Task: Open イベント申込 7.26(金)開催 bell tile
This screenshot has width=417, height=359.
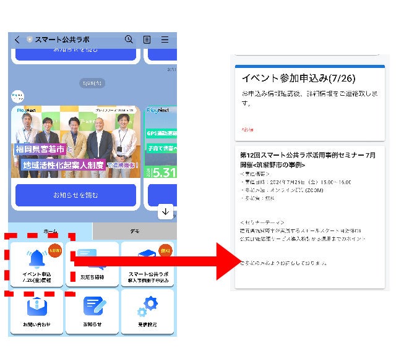Action: coord(37,264)
